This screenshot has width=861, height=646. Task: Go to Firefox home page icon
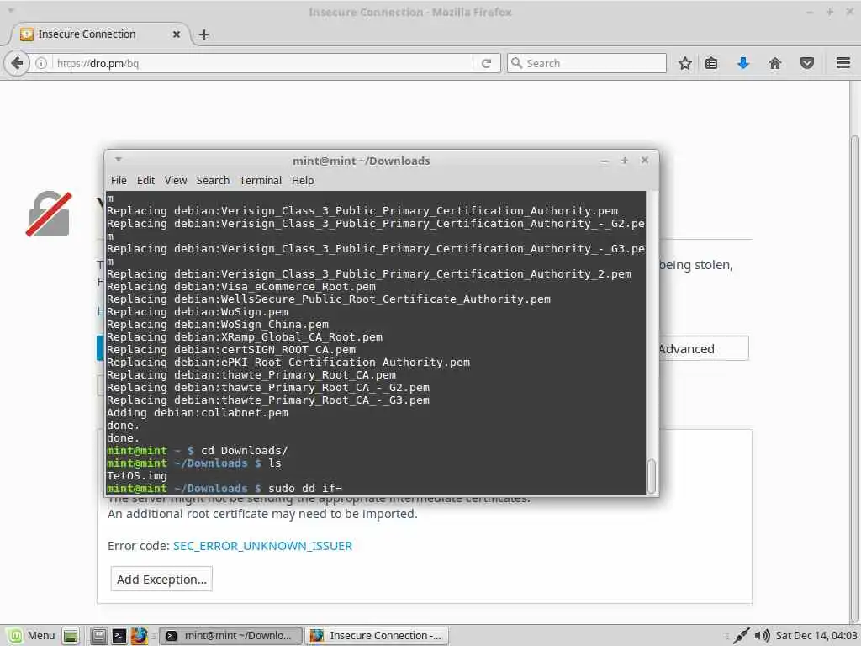point(774,63)
